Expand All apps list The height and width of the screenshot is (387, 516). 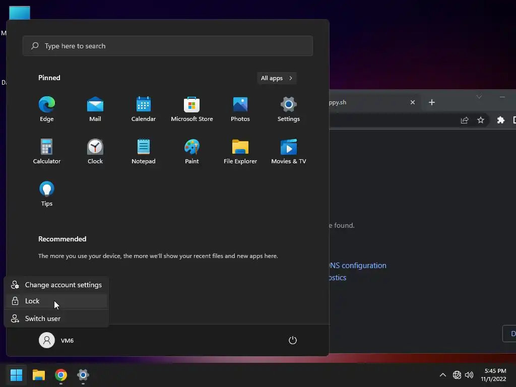(277, 78)
